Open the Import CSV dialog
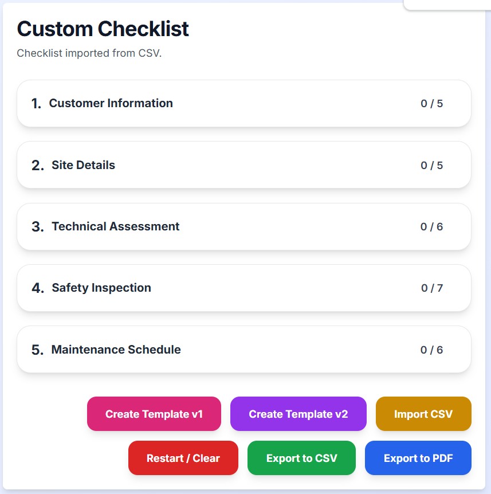The height and width of the screenshot is (494, 491). tap(423, 414)
